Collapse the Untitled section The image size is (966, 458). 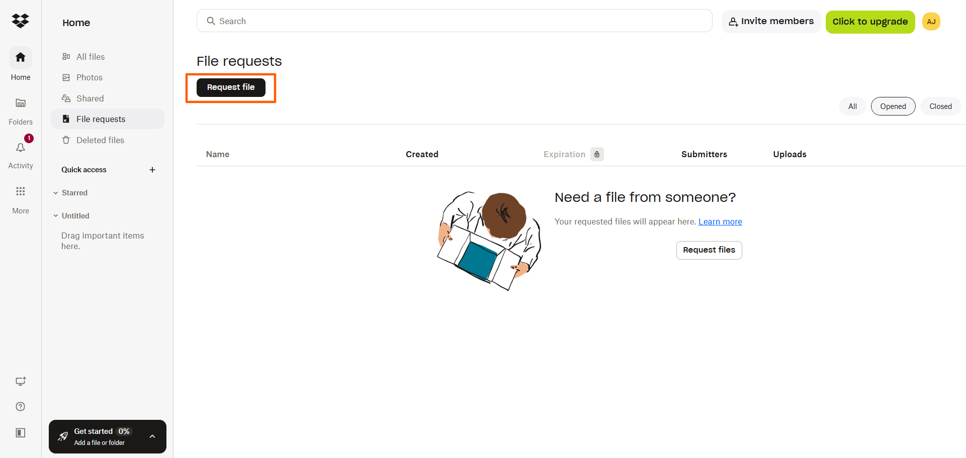(x=56, y=216)
